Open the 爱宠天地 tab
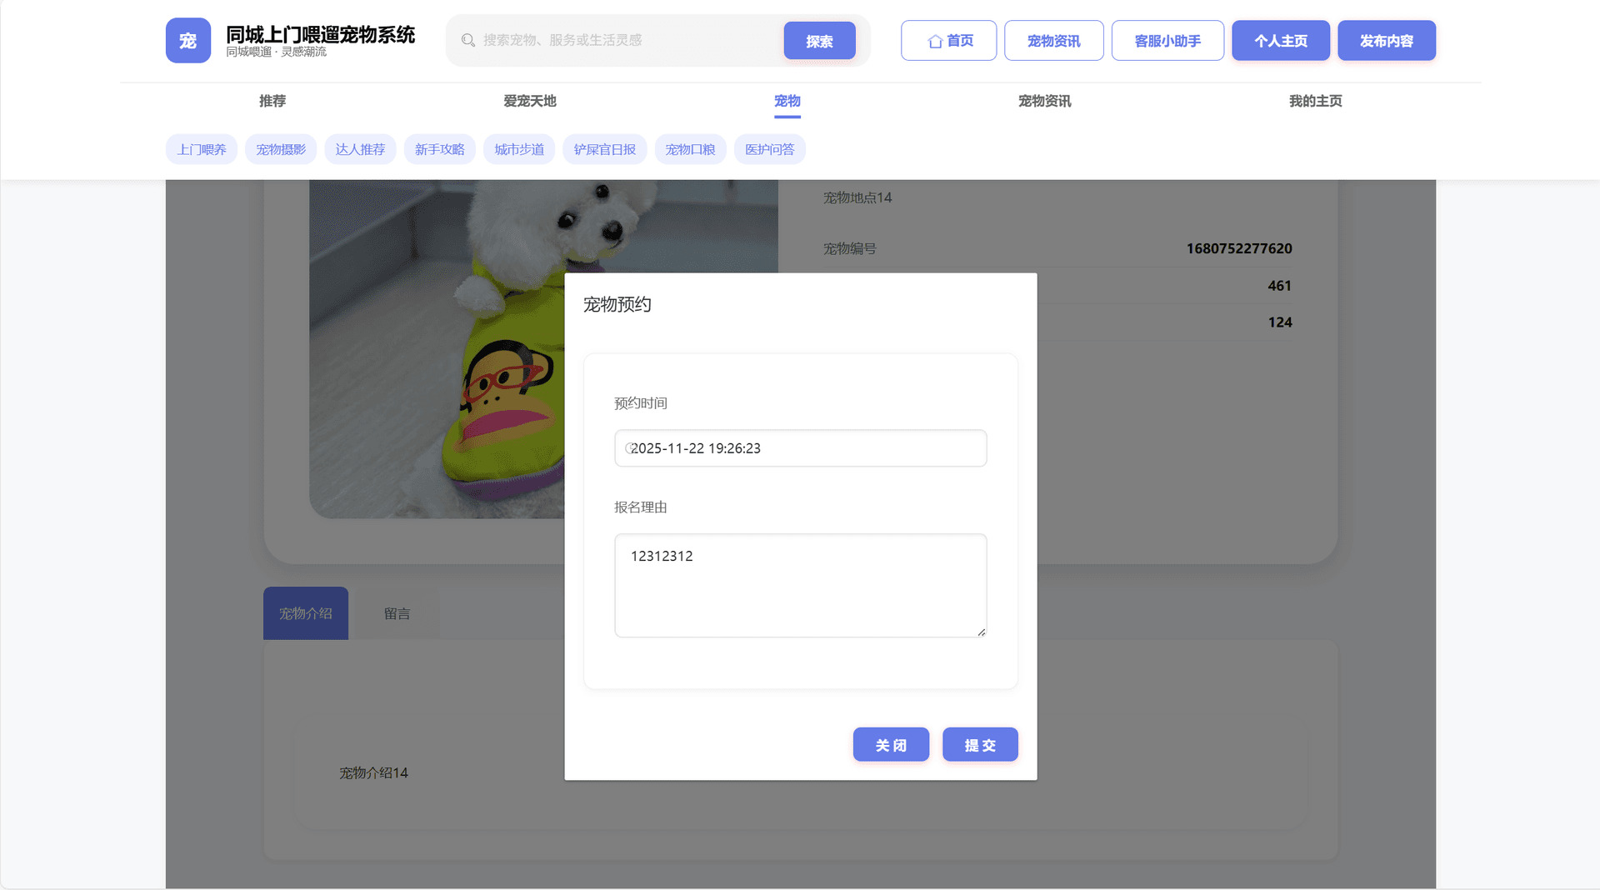The image size is (1600, 890). pyautogui.click(x=528, y=101)
